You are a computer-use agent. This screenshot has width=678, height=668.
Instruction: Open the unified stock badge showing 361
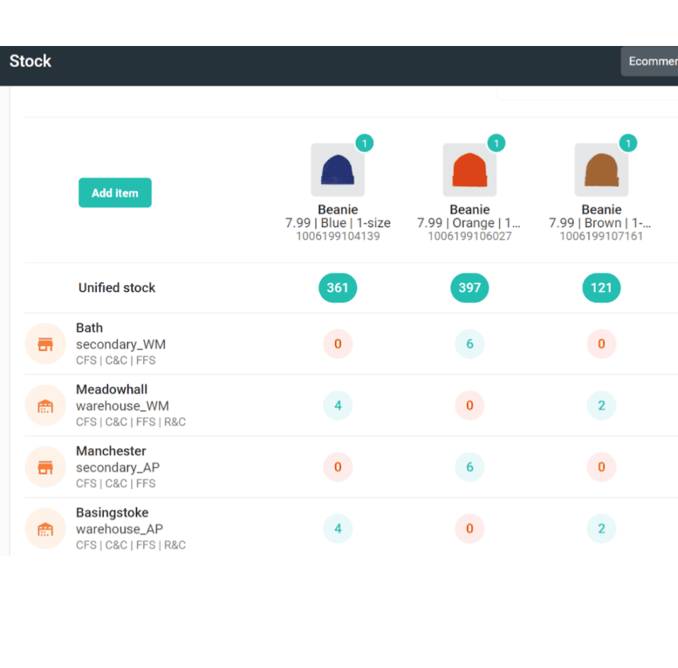[x=338, y=288]
